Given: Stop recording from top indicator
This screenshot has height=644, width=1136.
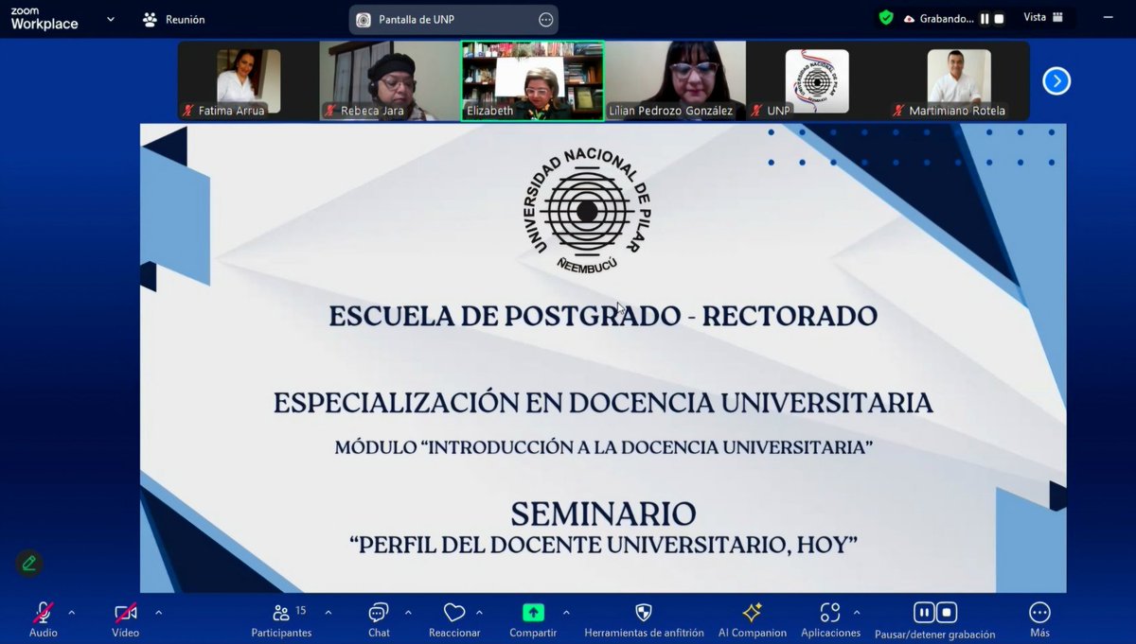Looking at the screenshot, I should click(x=998, y=18).
